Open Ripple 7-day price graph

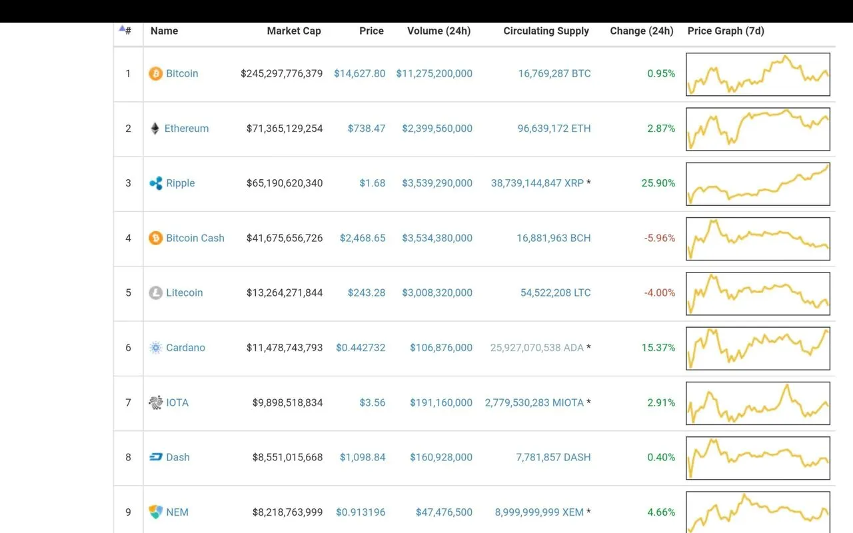[x=758, y=184]
